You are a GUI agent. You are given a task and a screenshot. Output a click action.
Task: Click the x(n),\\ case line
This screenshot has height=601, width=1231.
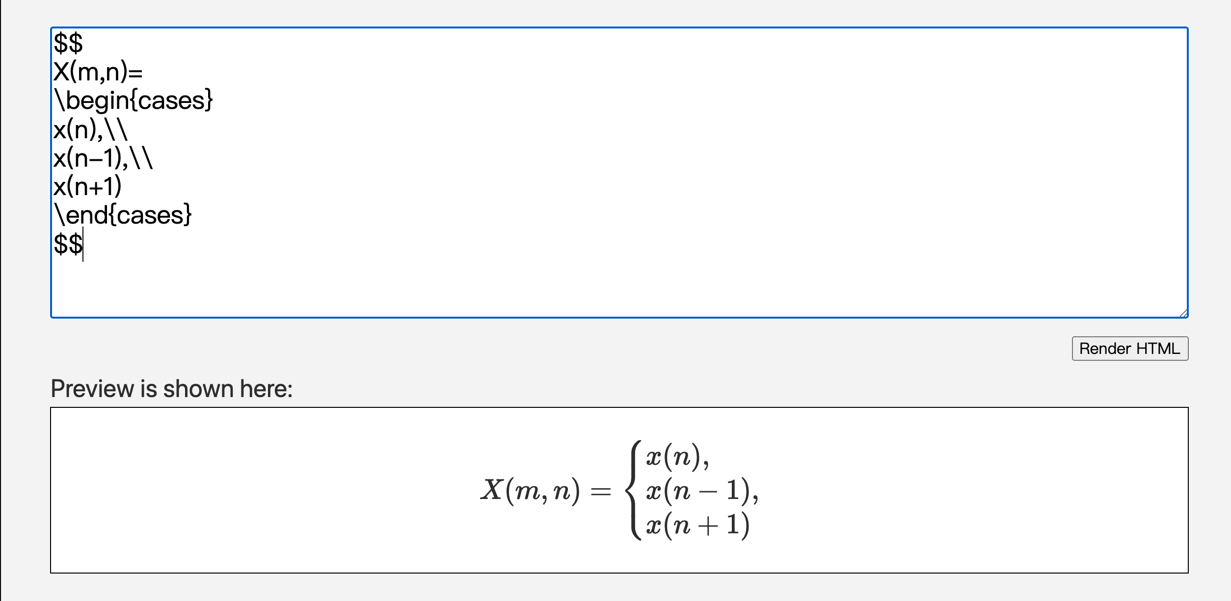click(88, 129)
